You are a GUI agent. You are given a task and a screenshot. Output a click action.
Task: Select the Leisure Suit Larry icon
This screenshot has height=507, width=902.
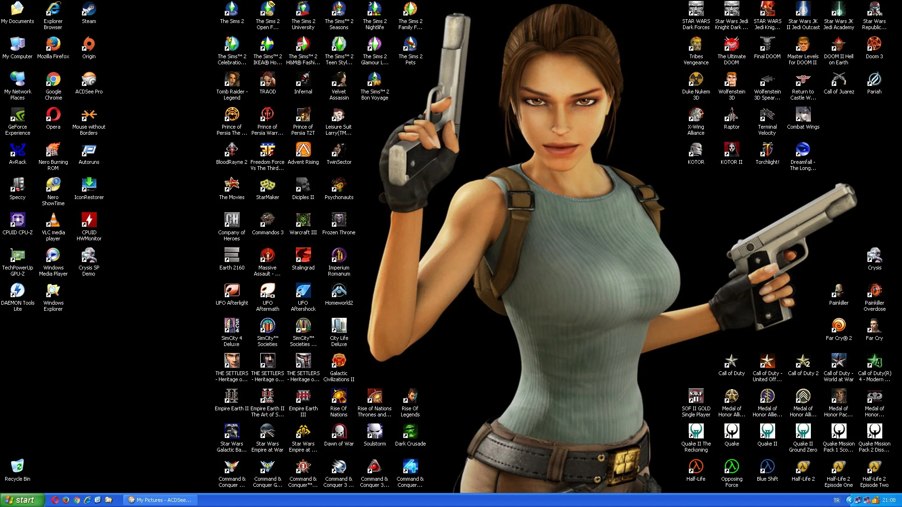click(339, 122)
